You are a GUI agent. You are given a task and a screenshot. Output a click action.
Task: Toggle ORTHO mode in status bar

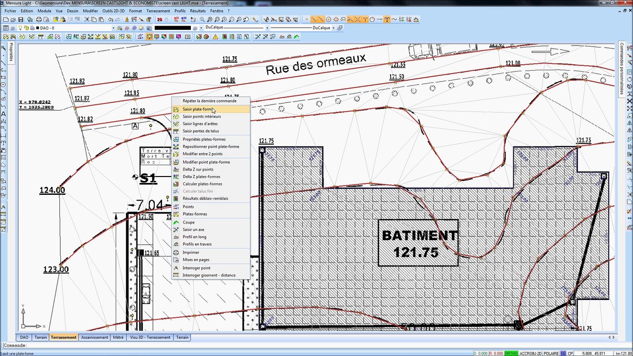point(511,354)
